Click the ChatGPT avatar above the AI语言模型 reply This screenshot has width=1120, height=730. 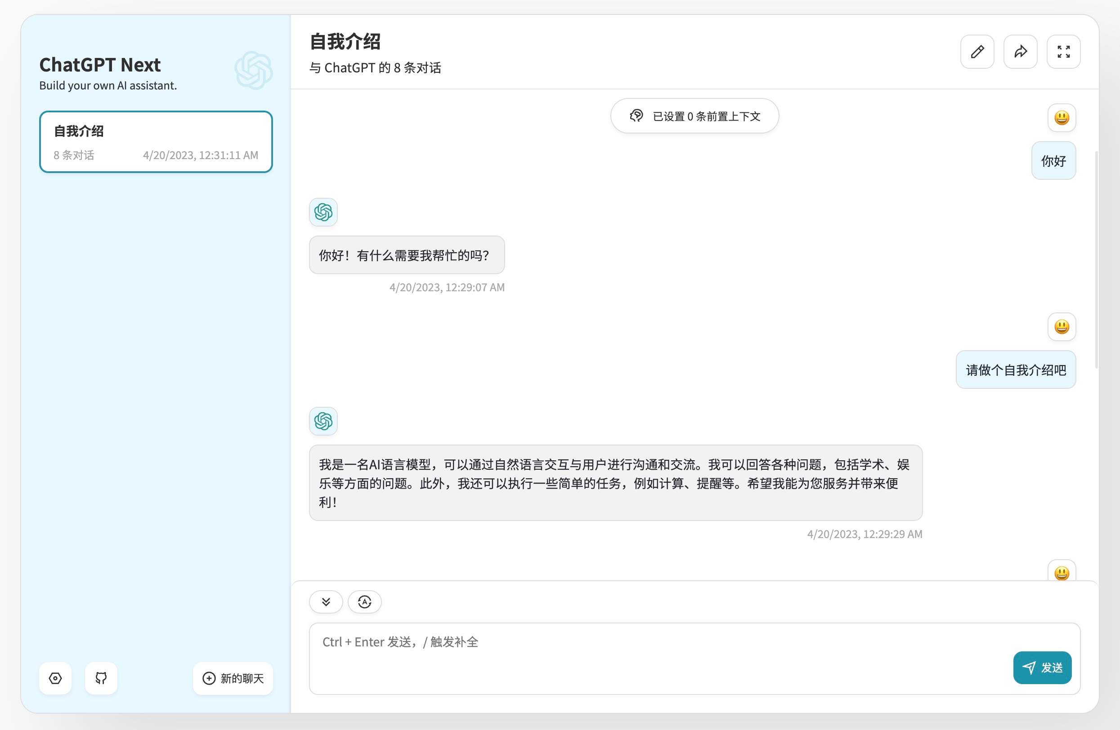click(323, 421)
